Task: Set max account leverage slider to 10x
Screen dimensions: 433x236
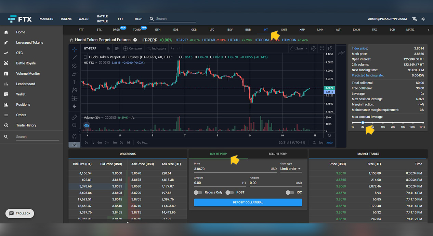Action: point(383,122)
